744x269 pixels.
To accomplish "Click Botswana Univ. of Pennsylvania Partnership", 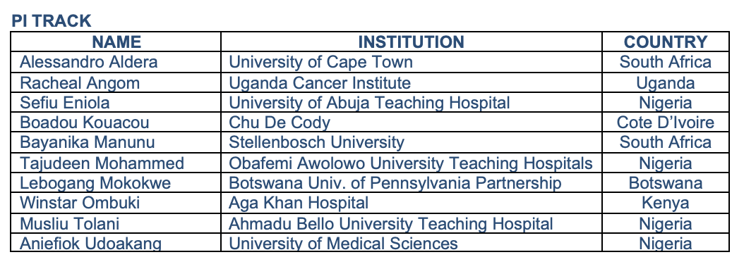I will pyautogui.click(x=395, y=183).
